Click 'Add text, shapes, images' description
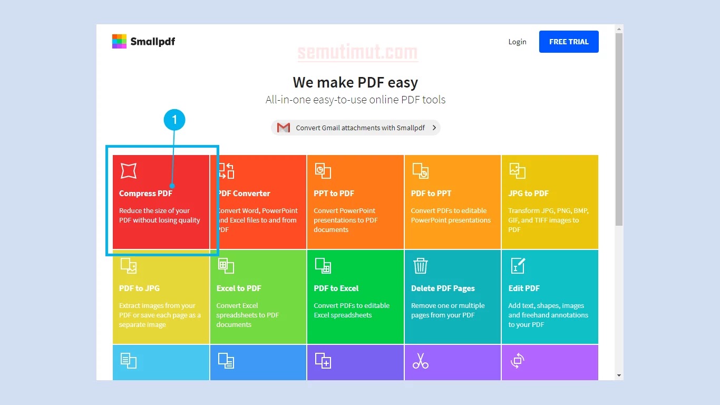 (x=548, y=315)
